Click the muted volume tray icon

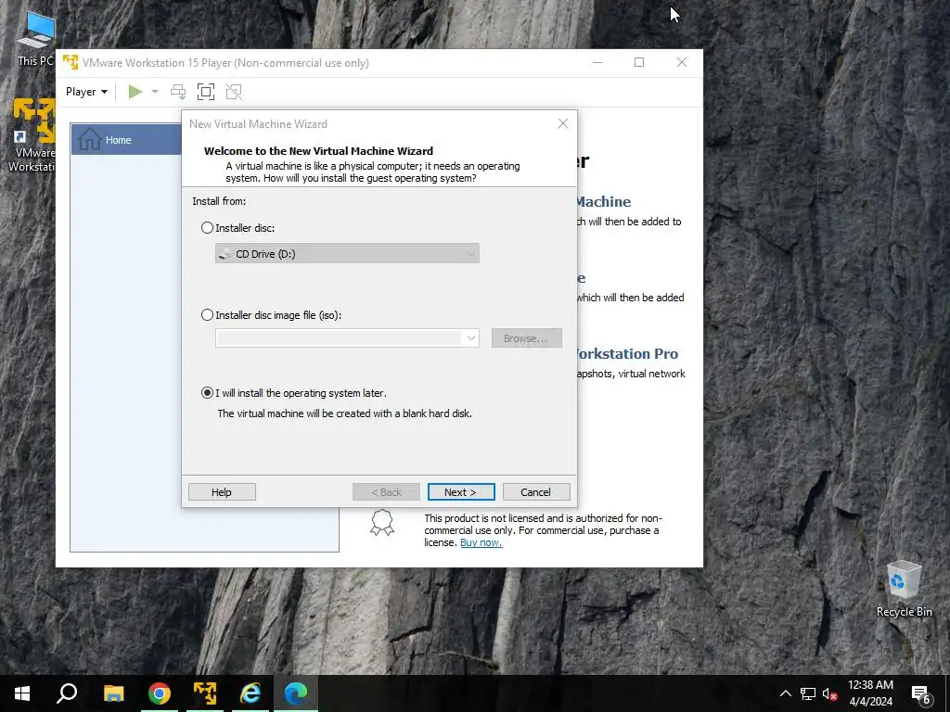pos(830,693)
